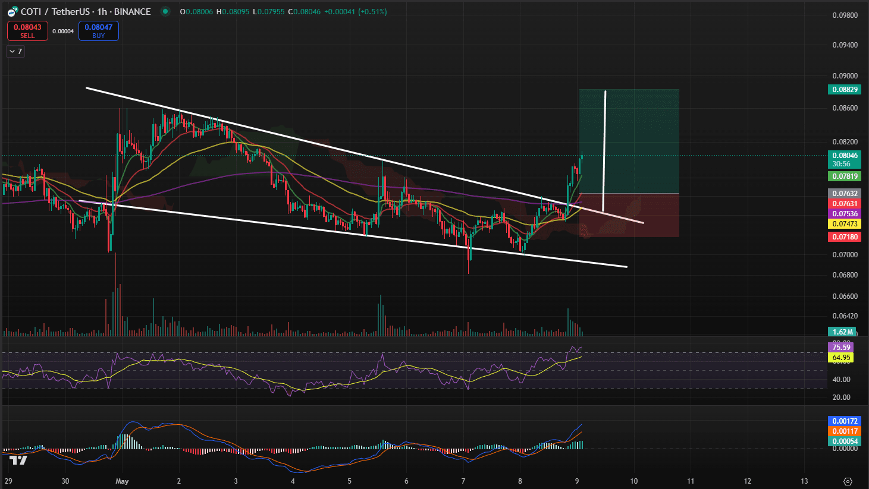Click the purple 0.07536 moving average label
This screenshot has width=869, height=489.
(845, 214)
